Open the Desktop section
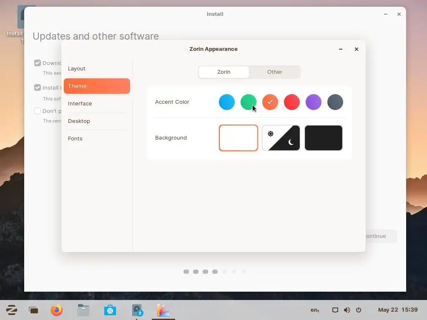Viewport: 427px width, 320px height. click(97, 121)
